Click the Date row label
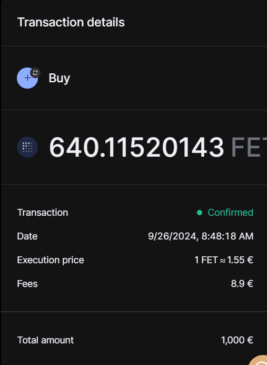267x365 pixels. click(x=27, y=236)
